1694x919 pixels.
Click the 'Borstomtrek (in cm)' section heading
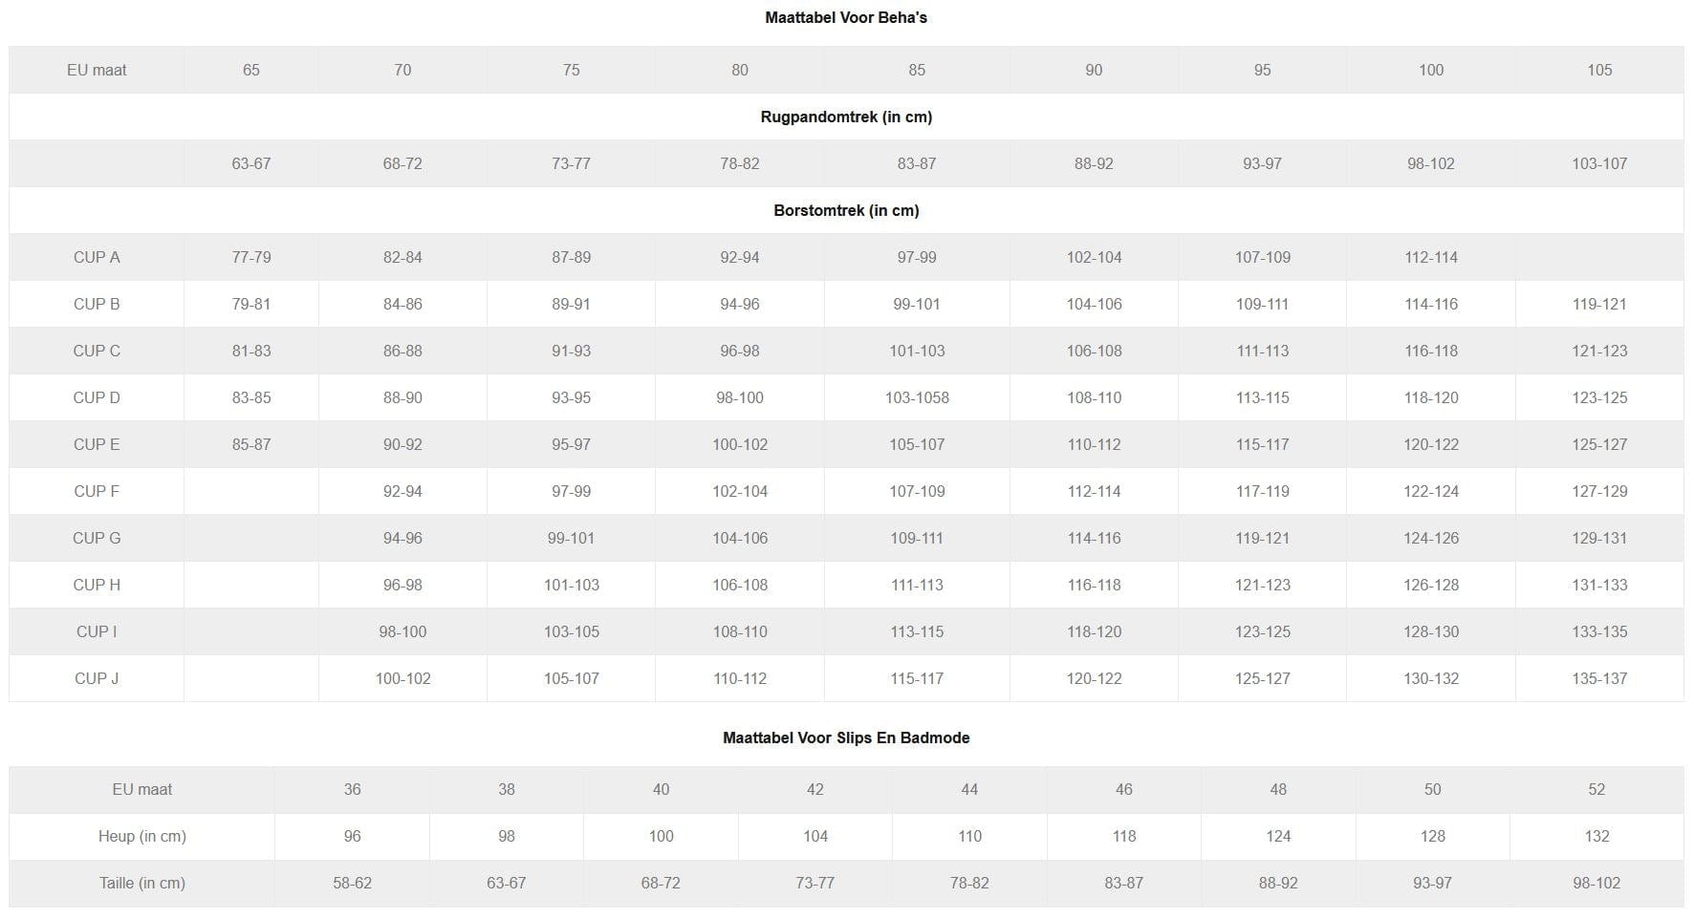click(846, 210)
